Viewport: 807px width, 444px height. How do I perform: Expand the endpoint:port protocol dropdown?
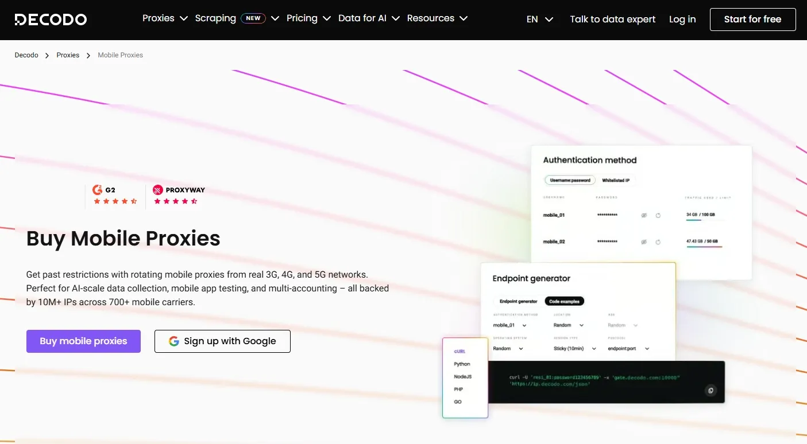coord(628,348)
